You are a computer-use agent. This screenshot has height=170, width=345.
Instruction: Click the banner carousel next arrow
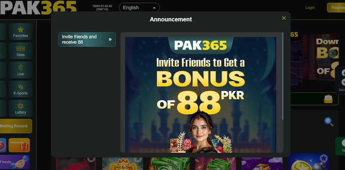333,53
